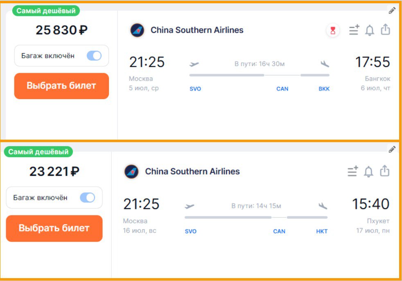Add Phuket flight to comparison list
402x281 pixels.
353,171
